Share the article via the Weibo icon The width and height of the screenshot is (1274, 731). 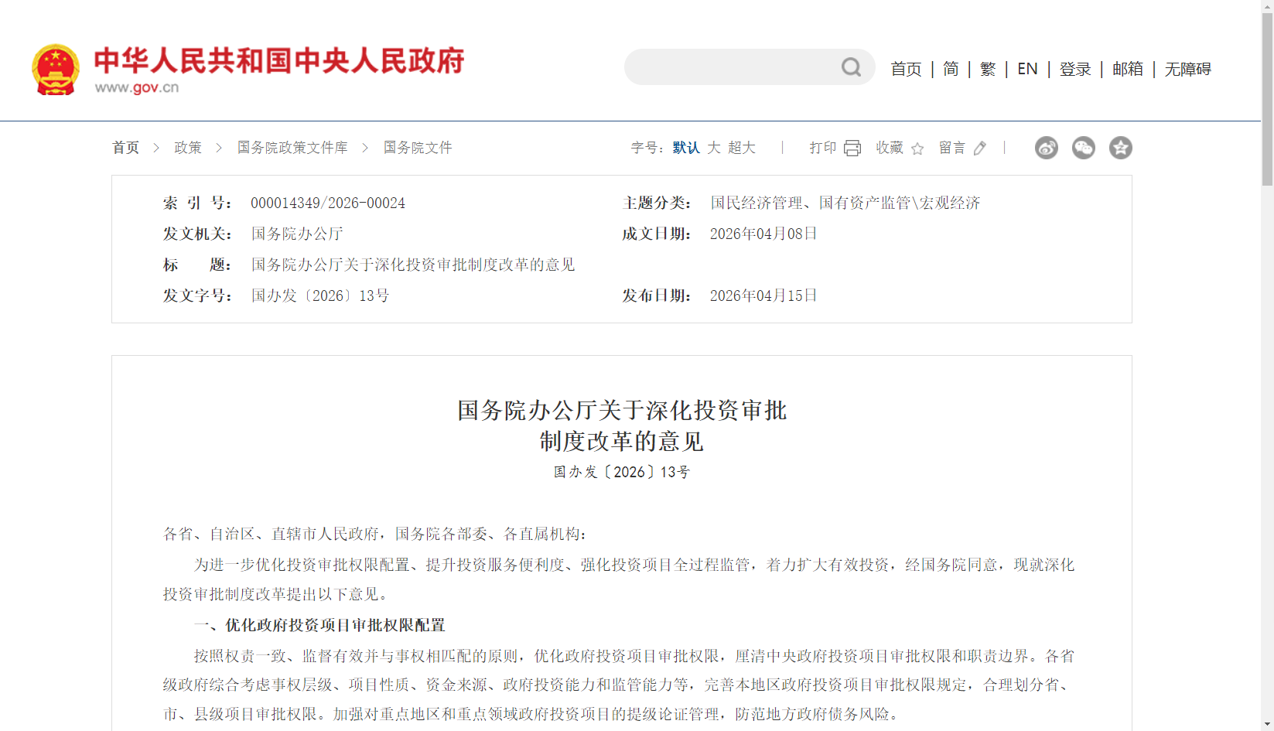click(x=1047, y=147)
